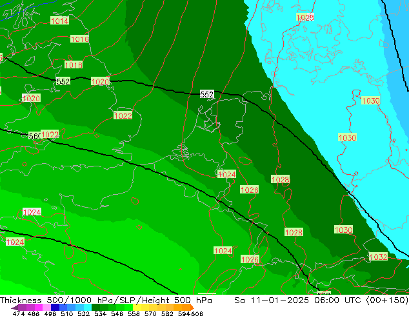Click the purple arrow at the legend's left end
This screenshot has height=316, width=409.
coord(15,307)
